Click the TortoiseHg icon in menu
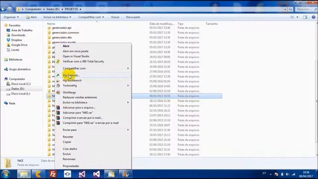 coord(58,86)
